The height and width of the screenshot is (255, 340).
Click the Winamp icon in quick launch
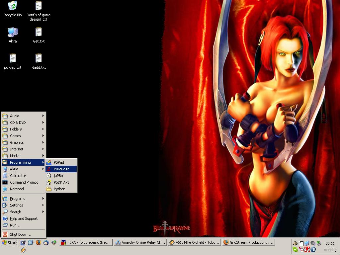pos(23,250)
